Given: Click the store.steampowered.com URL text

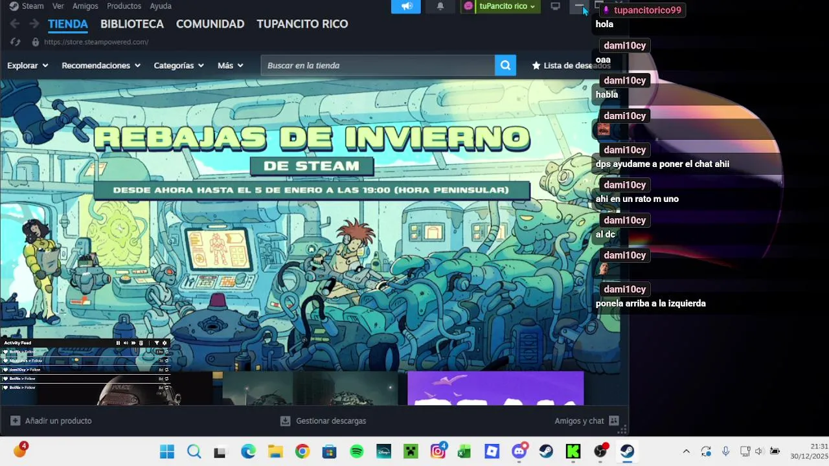Looking at the screenshot, I should (x=96, y=42).
